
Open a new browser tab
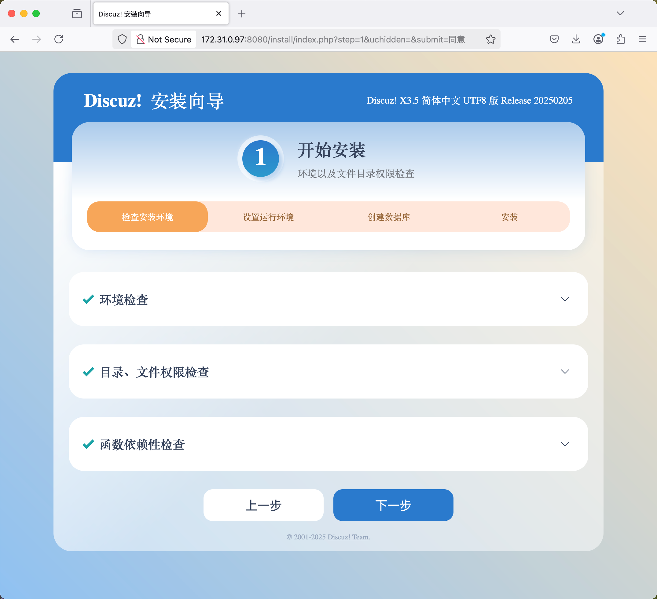(x=242, y=14)
